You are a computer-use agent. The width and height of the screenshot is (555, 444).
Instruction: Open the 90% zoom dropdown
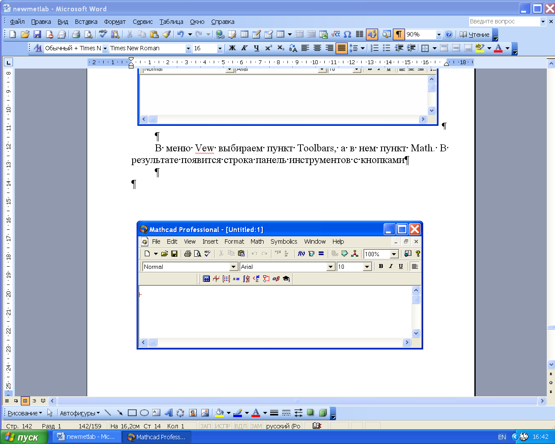[439, 35]
